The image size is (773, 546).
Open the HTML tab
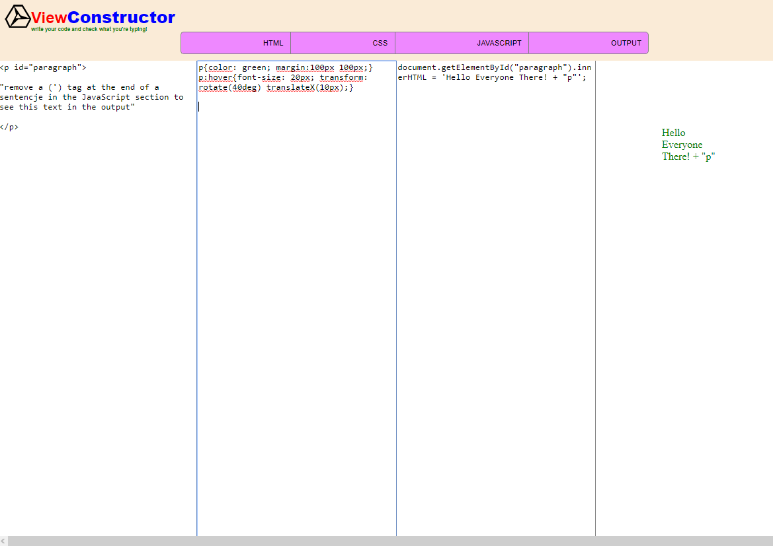235,43
